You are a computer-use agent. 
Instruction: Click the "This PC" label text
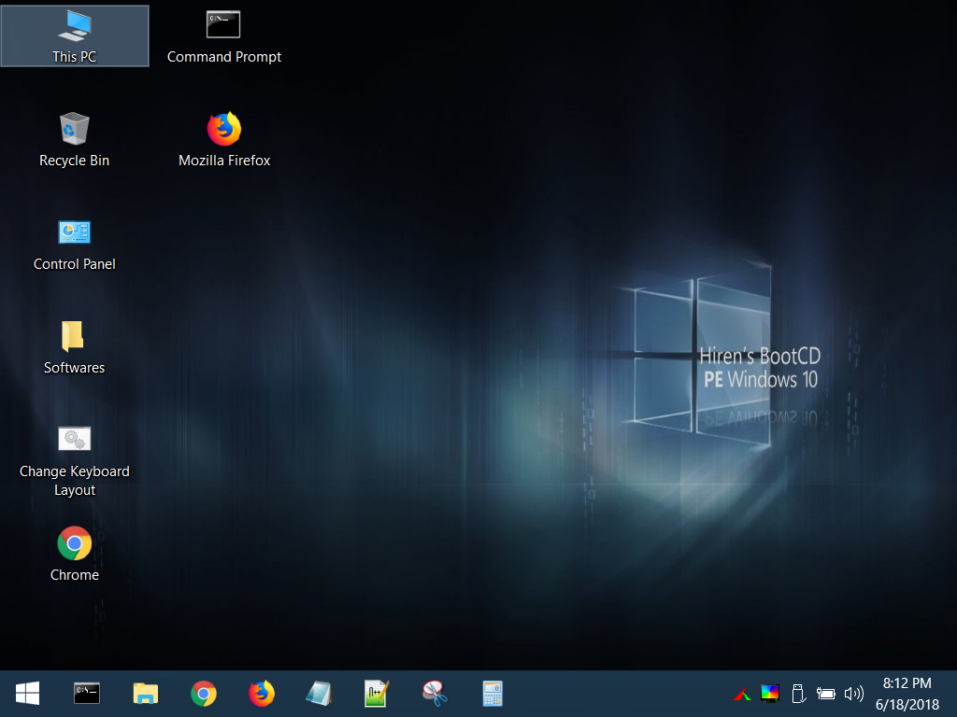click(x=75, y=57)
